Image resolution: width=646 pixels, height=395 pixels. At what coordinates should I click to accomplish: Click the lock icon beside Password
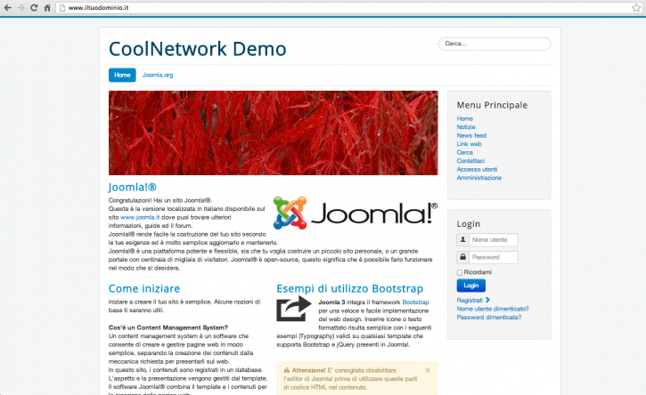tap(462, 257)
